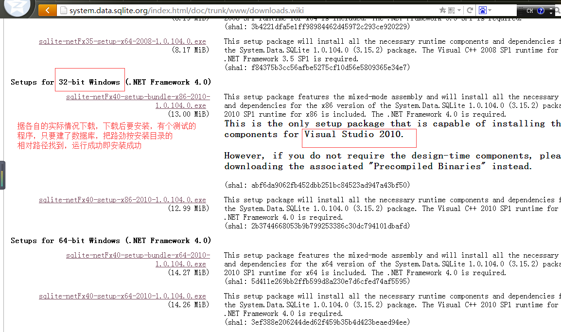The image size is (561, 332).
Task: Expand the search engine dropdown arrow
Action: coord(490,10)
